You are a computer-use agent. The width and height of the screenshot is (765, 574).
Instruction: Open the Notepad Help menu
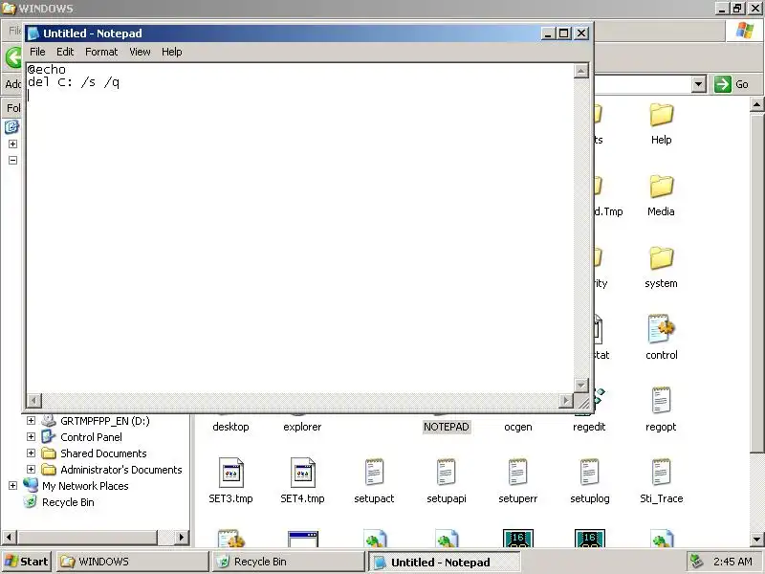tap(172, 52)
